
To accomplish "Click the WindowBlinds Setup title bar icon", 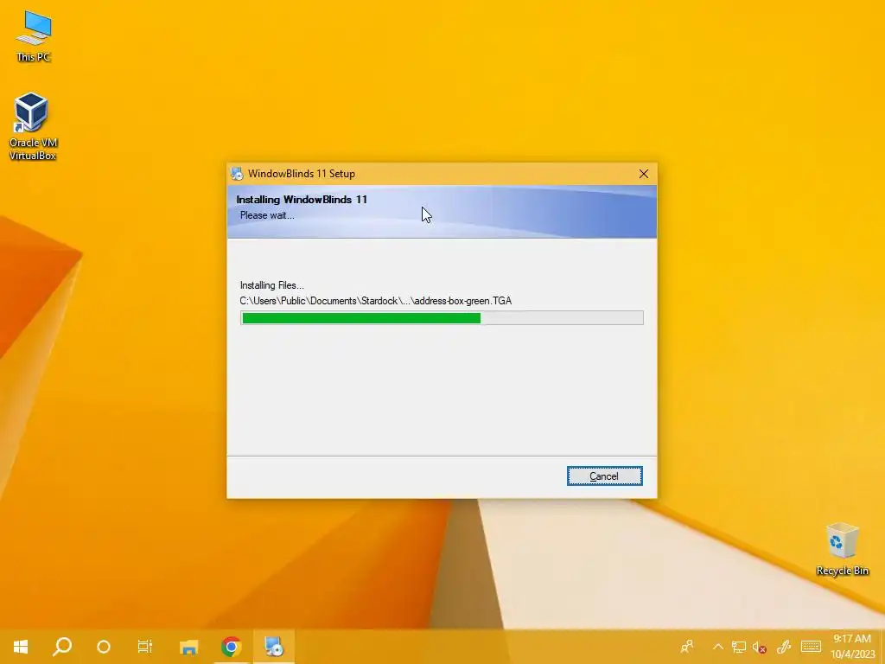I will [x=237, y=174].
